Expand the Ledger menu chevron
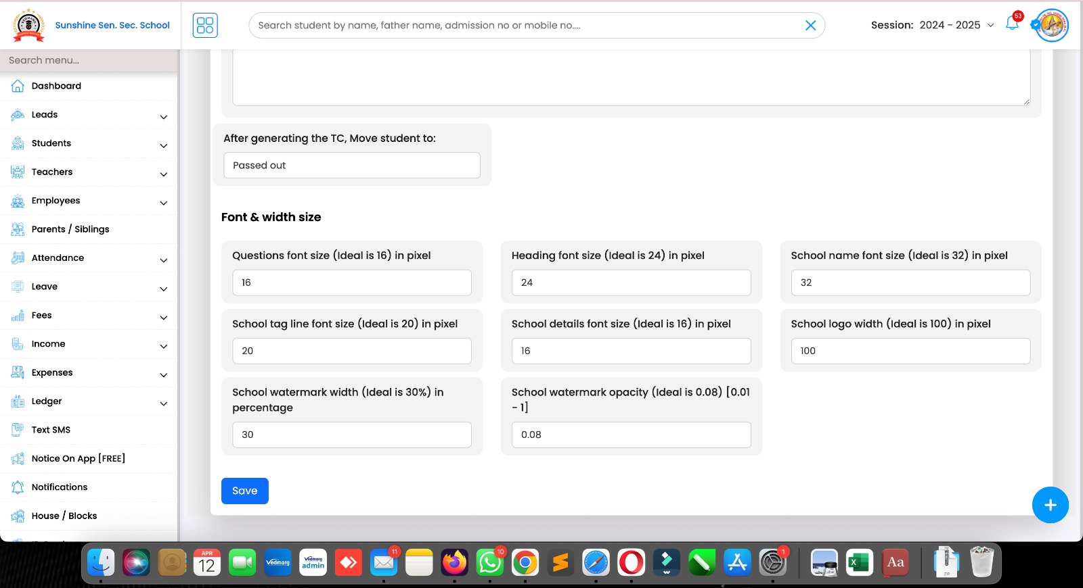Viewport: 1083px width, 588px height. click(163, 403)
